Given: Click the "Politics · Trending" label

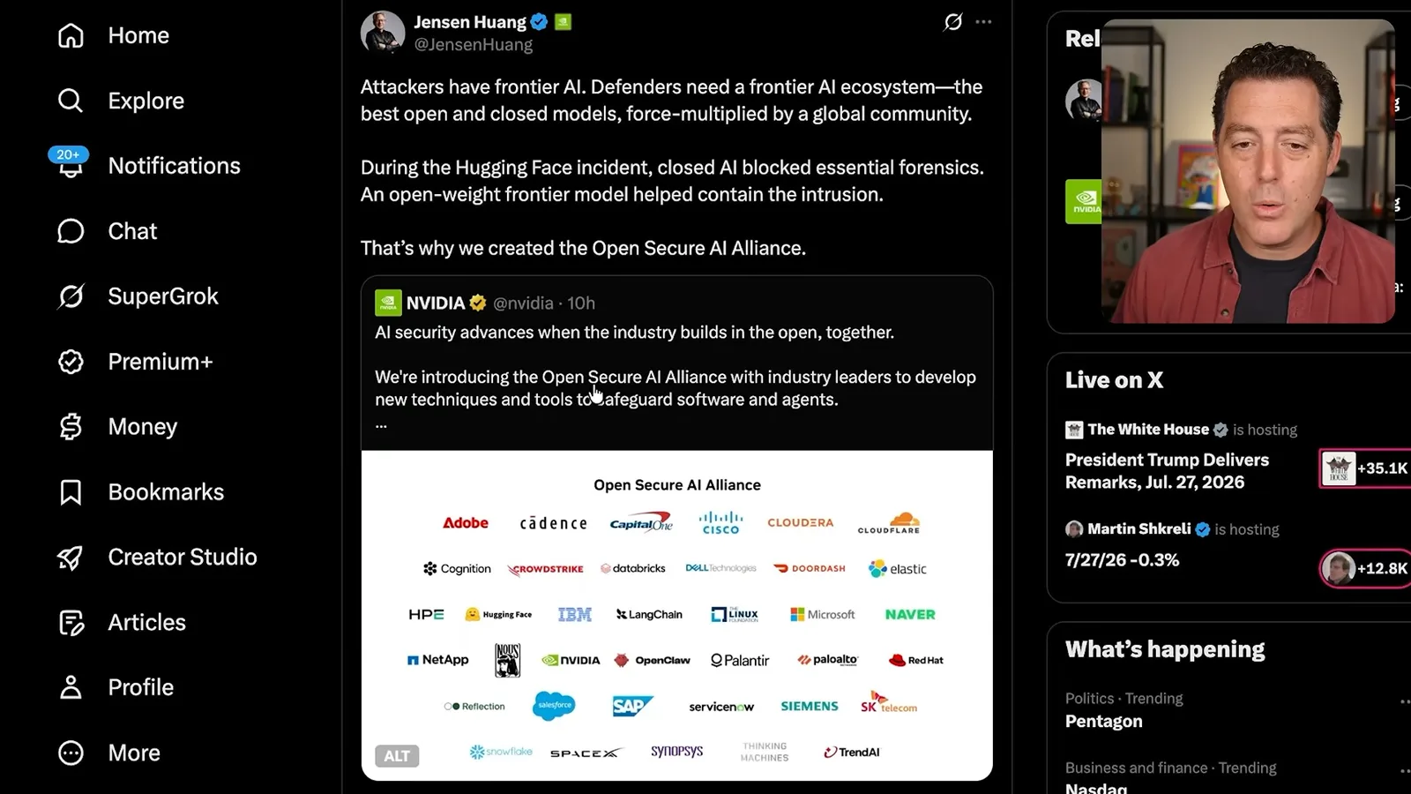Looking at the screenshot, I should tap(1124, 699).
